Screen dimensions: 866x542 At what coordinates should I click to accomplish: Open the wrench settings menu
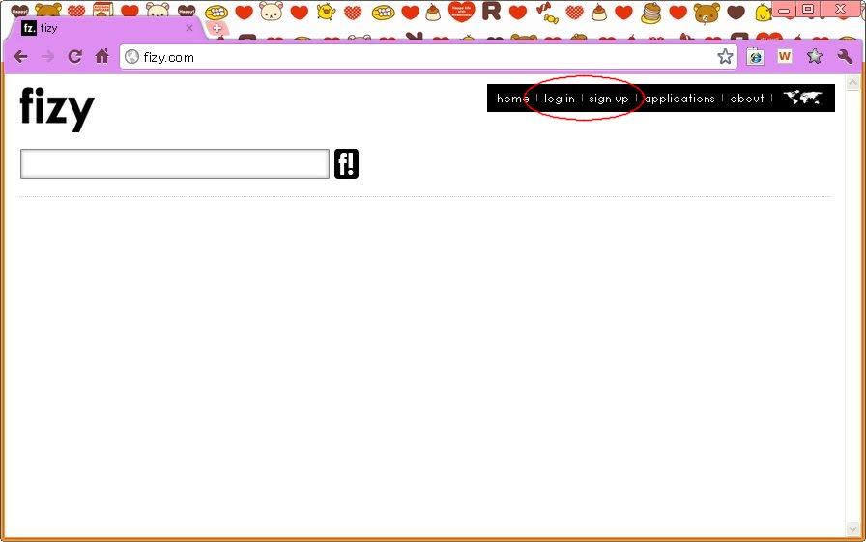[x=844, y=57]
